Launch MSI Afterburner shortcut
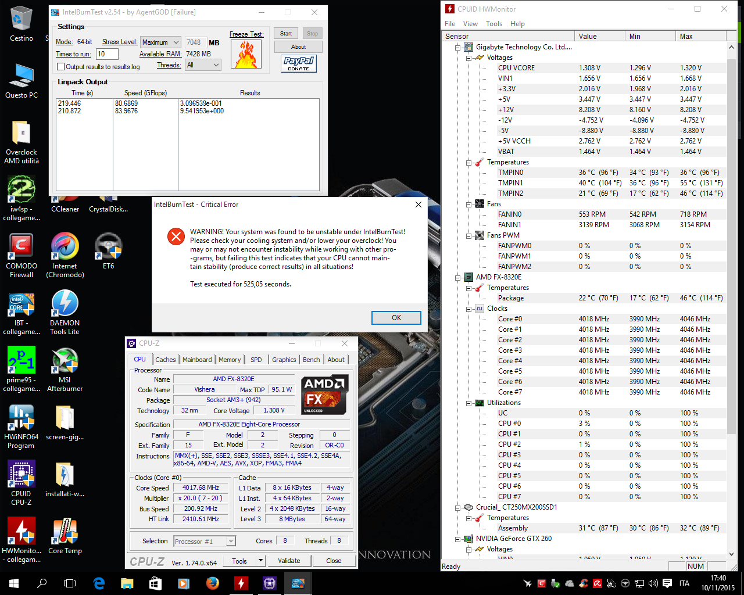 [x=65, y=369]
